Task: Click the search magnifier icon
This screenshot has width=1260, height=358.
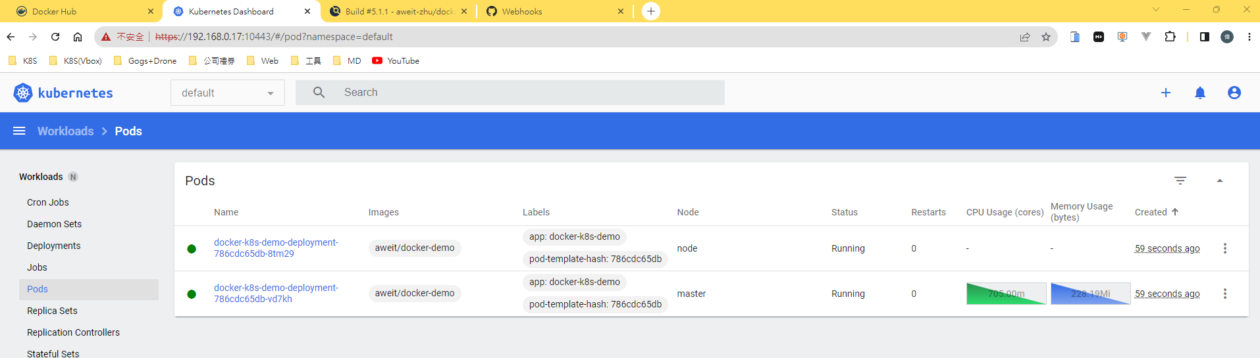Action: [x=319, y=93]
